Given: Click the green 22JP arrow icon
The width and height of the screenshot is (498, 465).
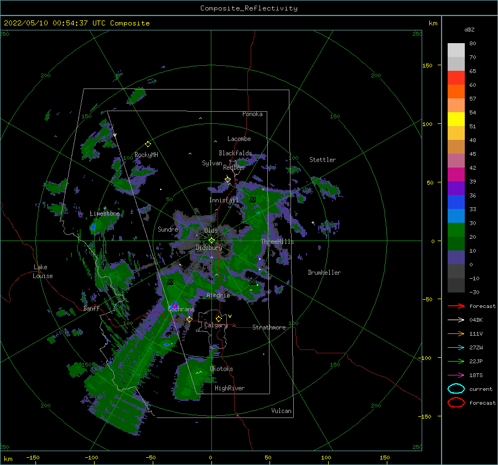Looking at the screenshot, I should tap(456, 361).
